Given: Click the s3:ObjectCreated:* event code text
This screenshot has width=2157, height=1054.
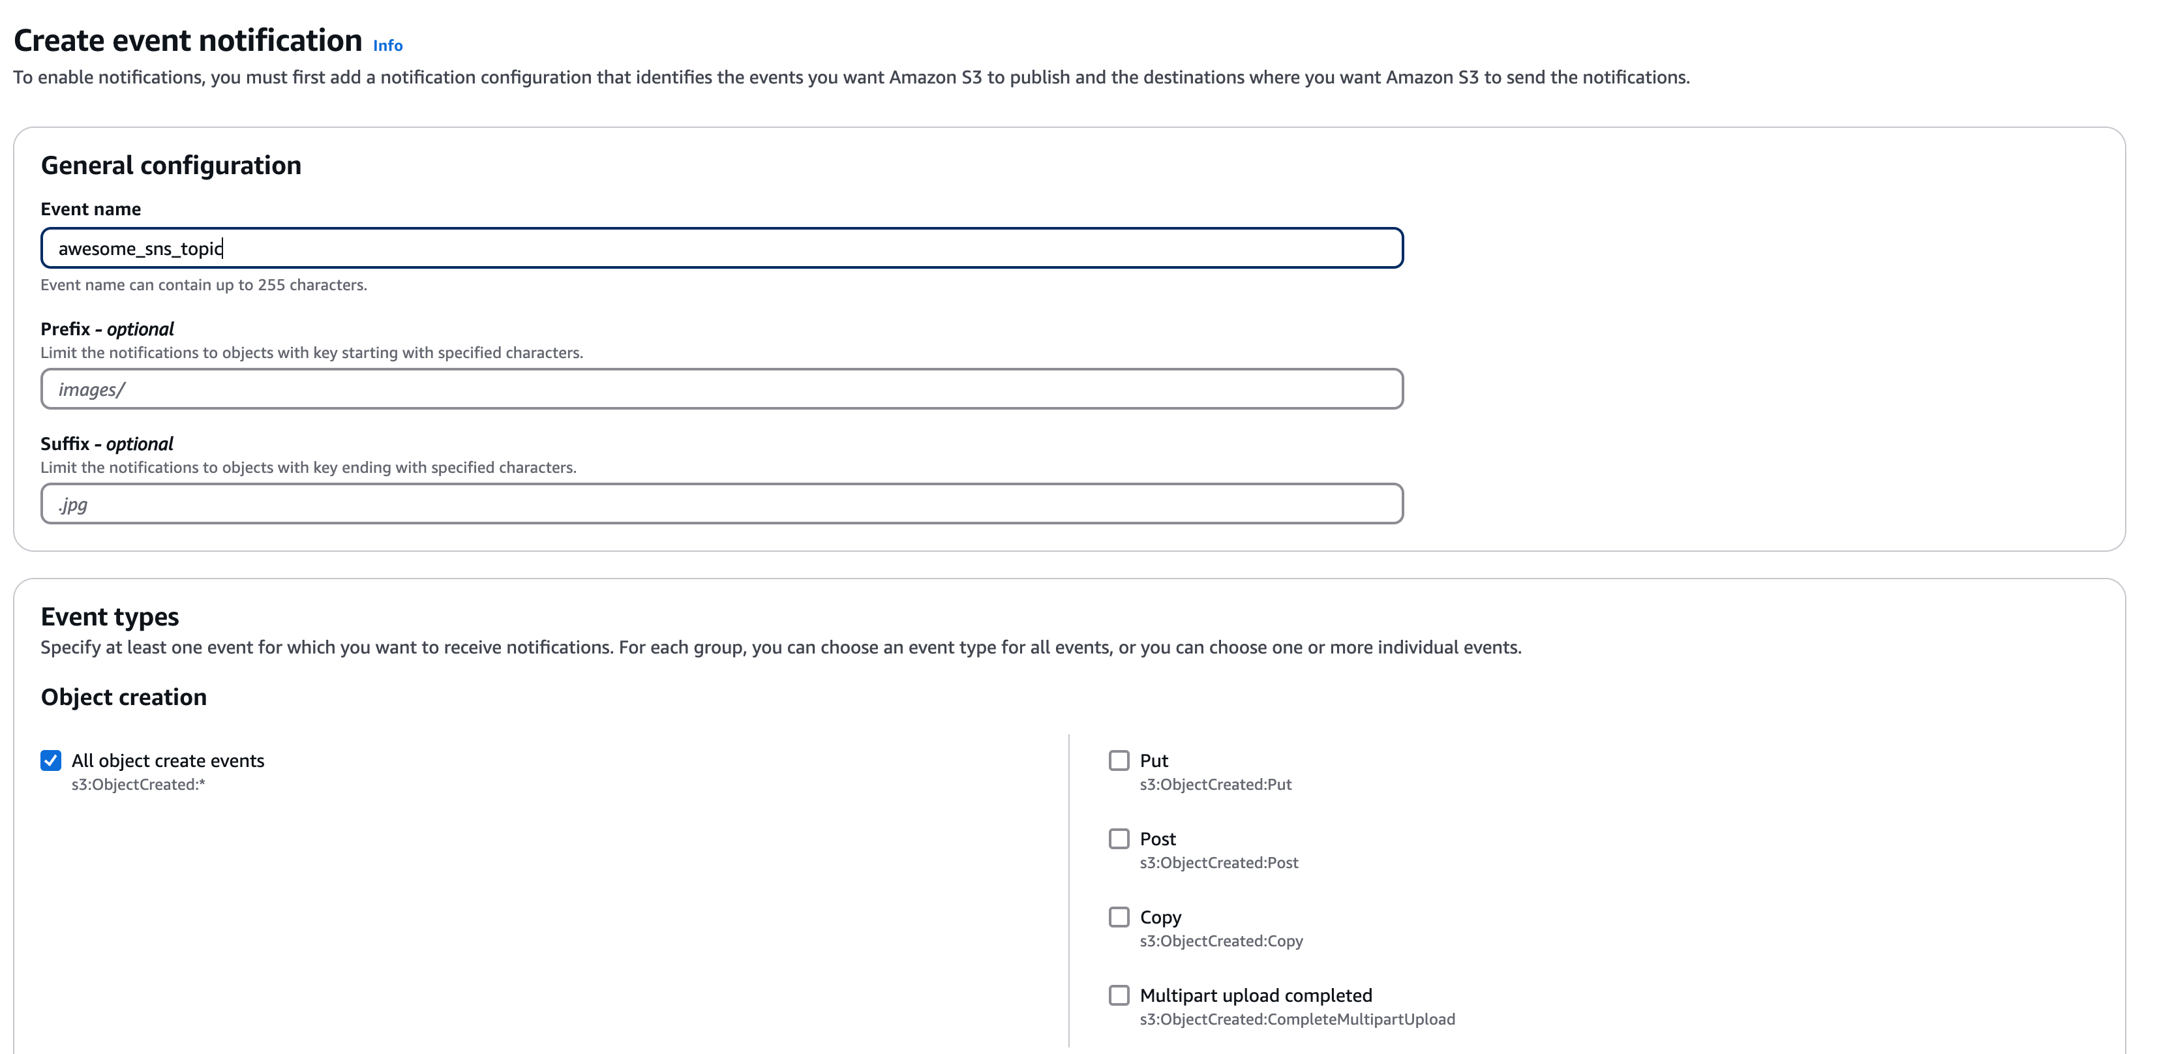Looking at the screenshot, I should tap(138, 785).
